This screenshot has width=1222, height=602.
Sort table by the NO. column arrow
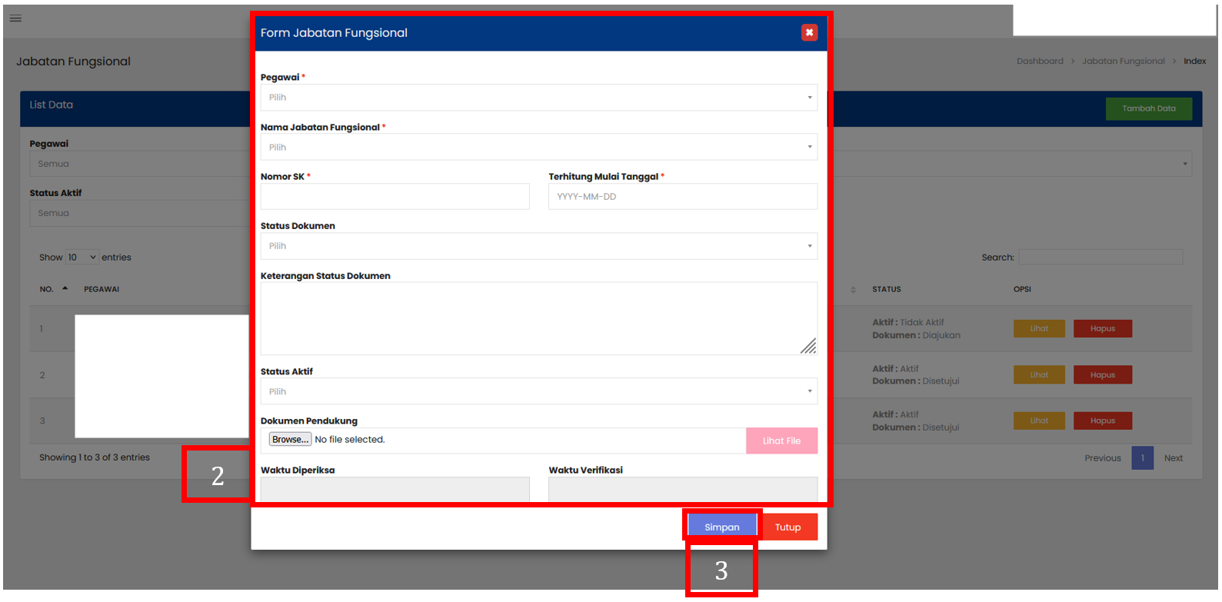pos(65,289)
